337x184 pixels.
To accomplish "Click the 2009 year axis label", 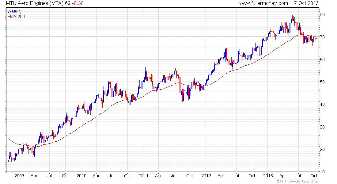I will pyautogui.click(x=19, y=176).
